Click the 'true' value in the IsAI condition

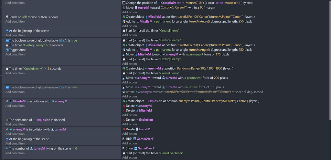tap(74, 40)
